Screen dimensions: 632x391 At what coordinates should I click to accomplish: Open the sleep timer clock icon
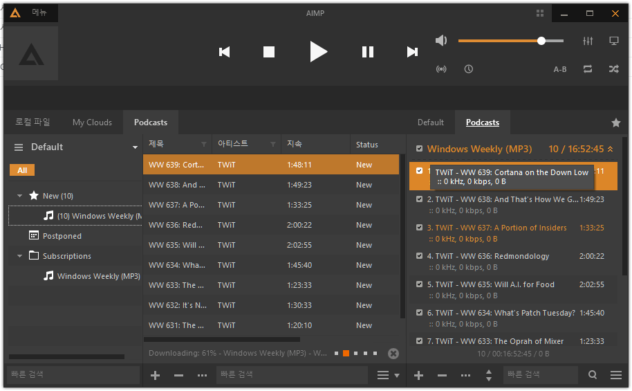(468, 69)
